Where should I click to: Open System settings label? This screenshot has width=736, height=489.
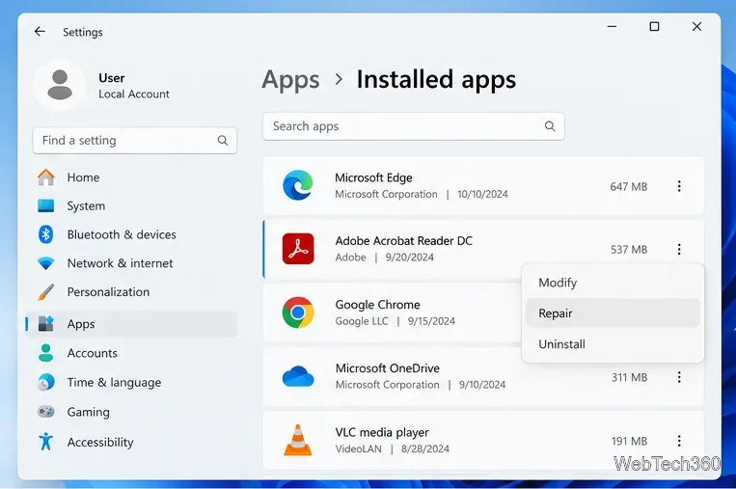click(86, 206)
